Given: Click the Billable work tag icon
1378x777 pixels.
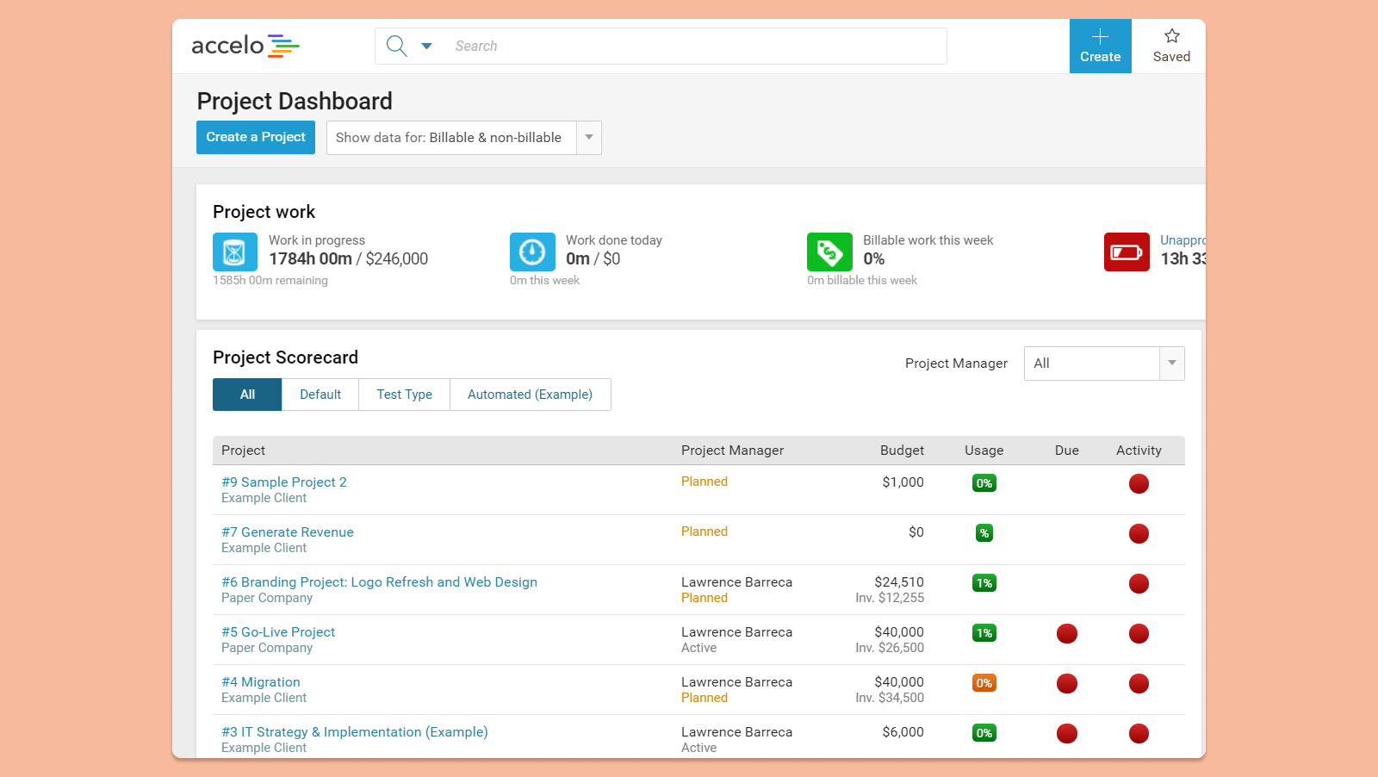Looking at the screenshot, I should click(829, 252).
